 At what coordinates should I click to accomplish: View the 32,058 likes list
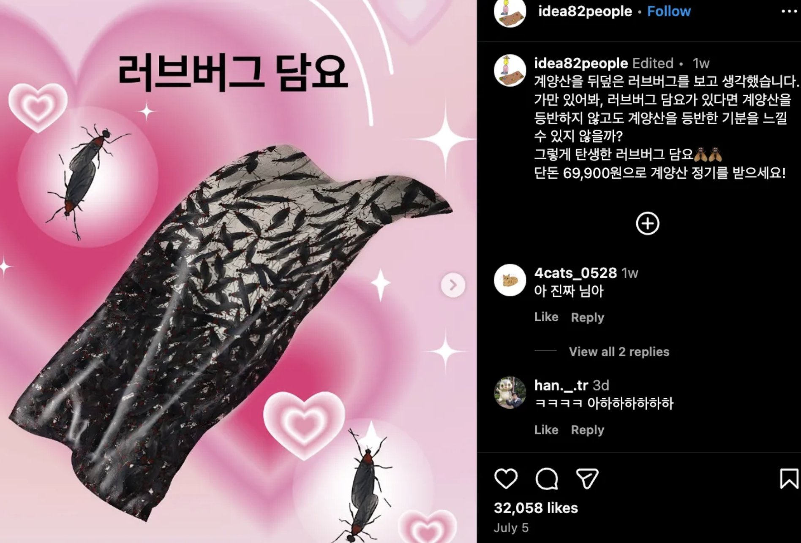pyautogui.click(x=536, y=508)
